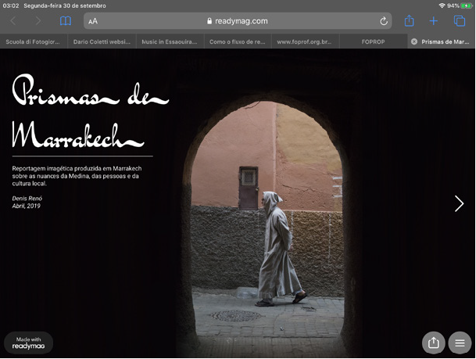476x359 pixels.
Task: Select the Como o fluxo de re... tab
Action: pyautogui.click(x=237, y=41)
